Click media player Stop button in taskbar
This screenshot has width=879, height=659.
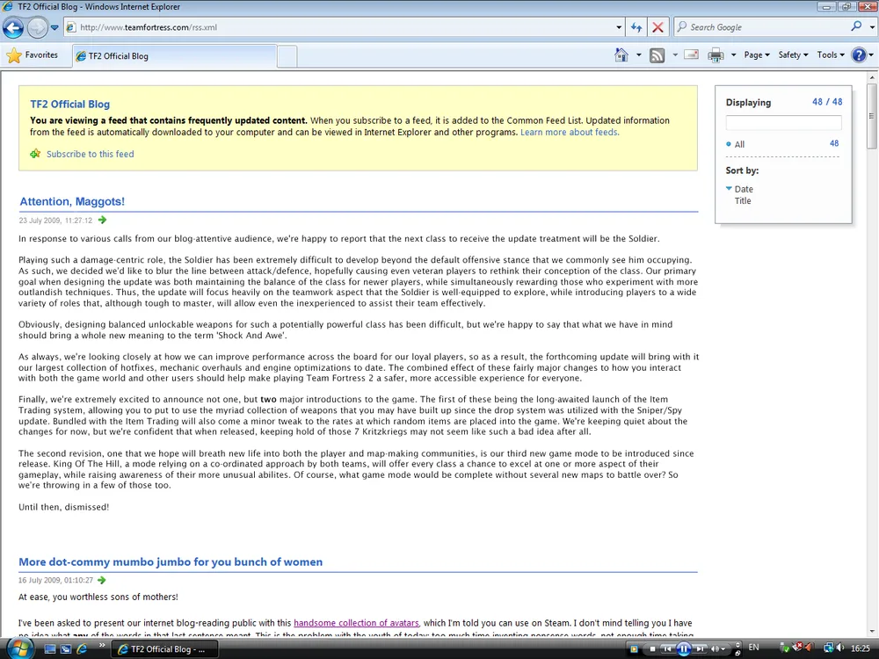[x=652, y=649]
